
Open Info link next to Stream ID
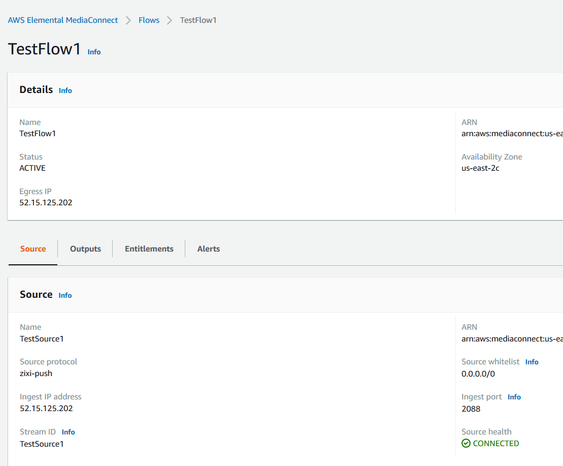pyautogui.click(x=68, y=432)
